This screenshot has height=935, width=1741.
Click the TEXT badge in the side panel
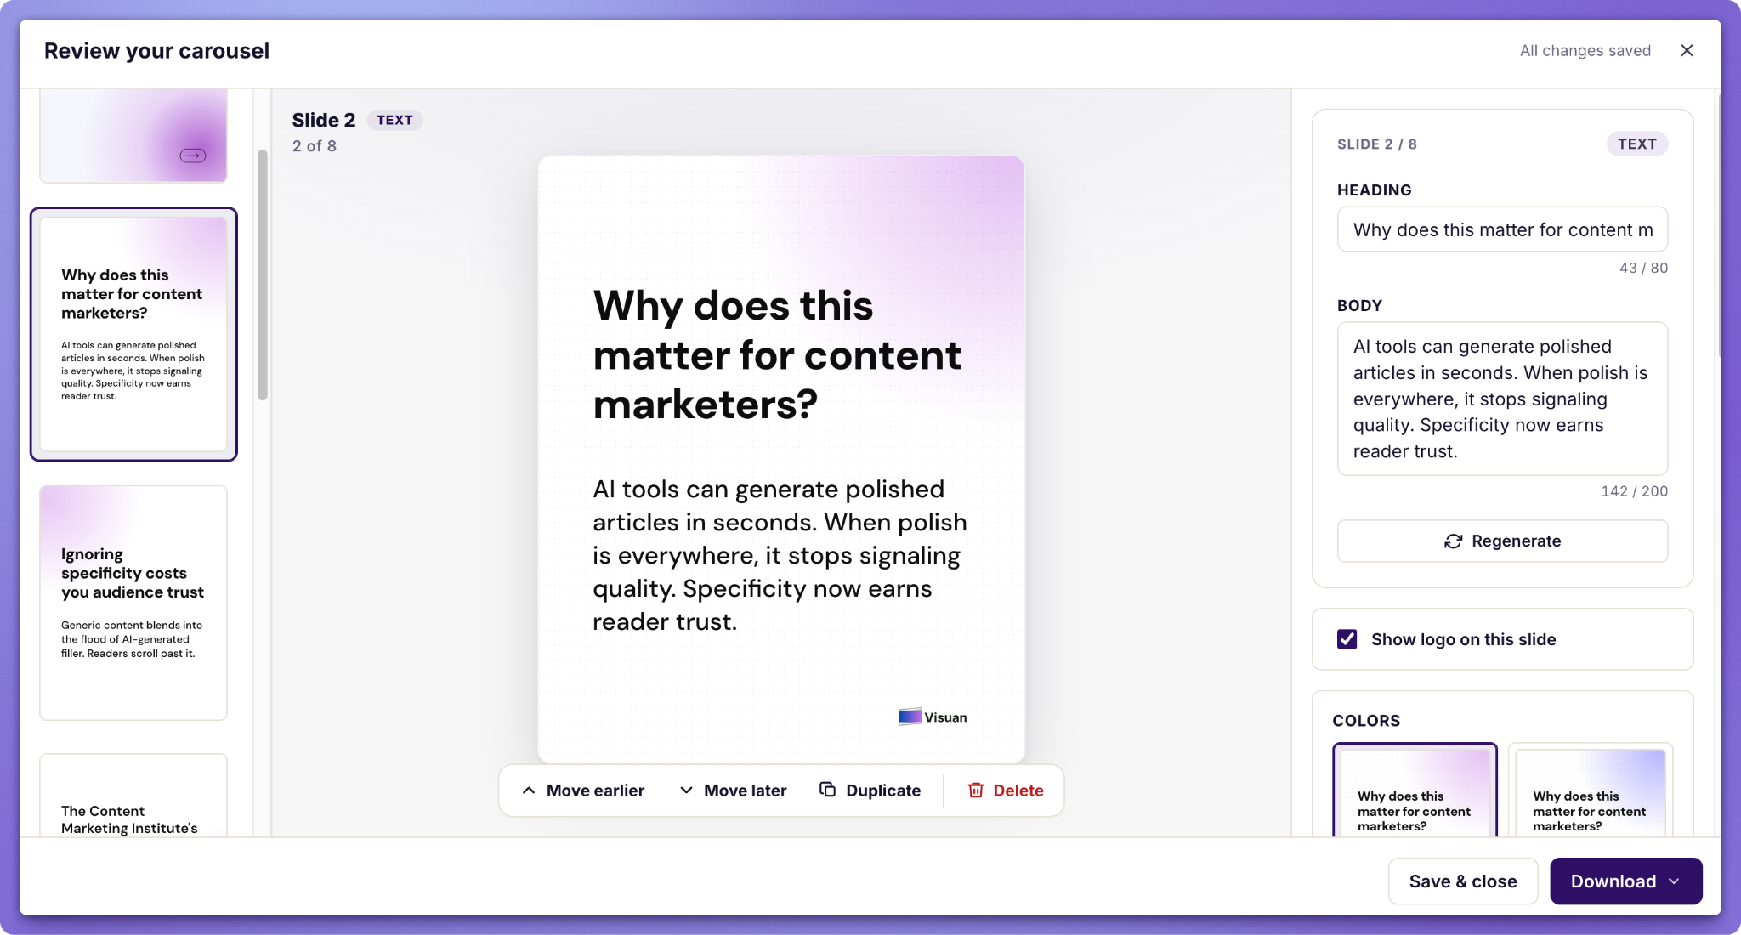[1636, 144]
